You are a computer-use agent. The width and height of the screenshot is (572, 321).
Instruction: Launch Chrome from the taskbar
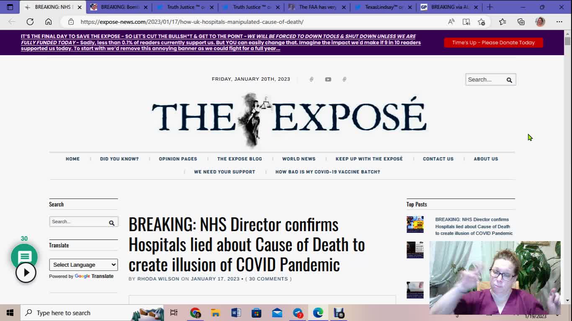(x=195, y=313)
